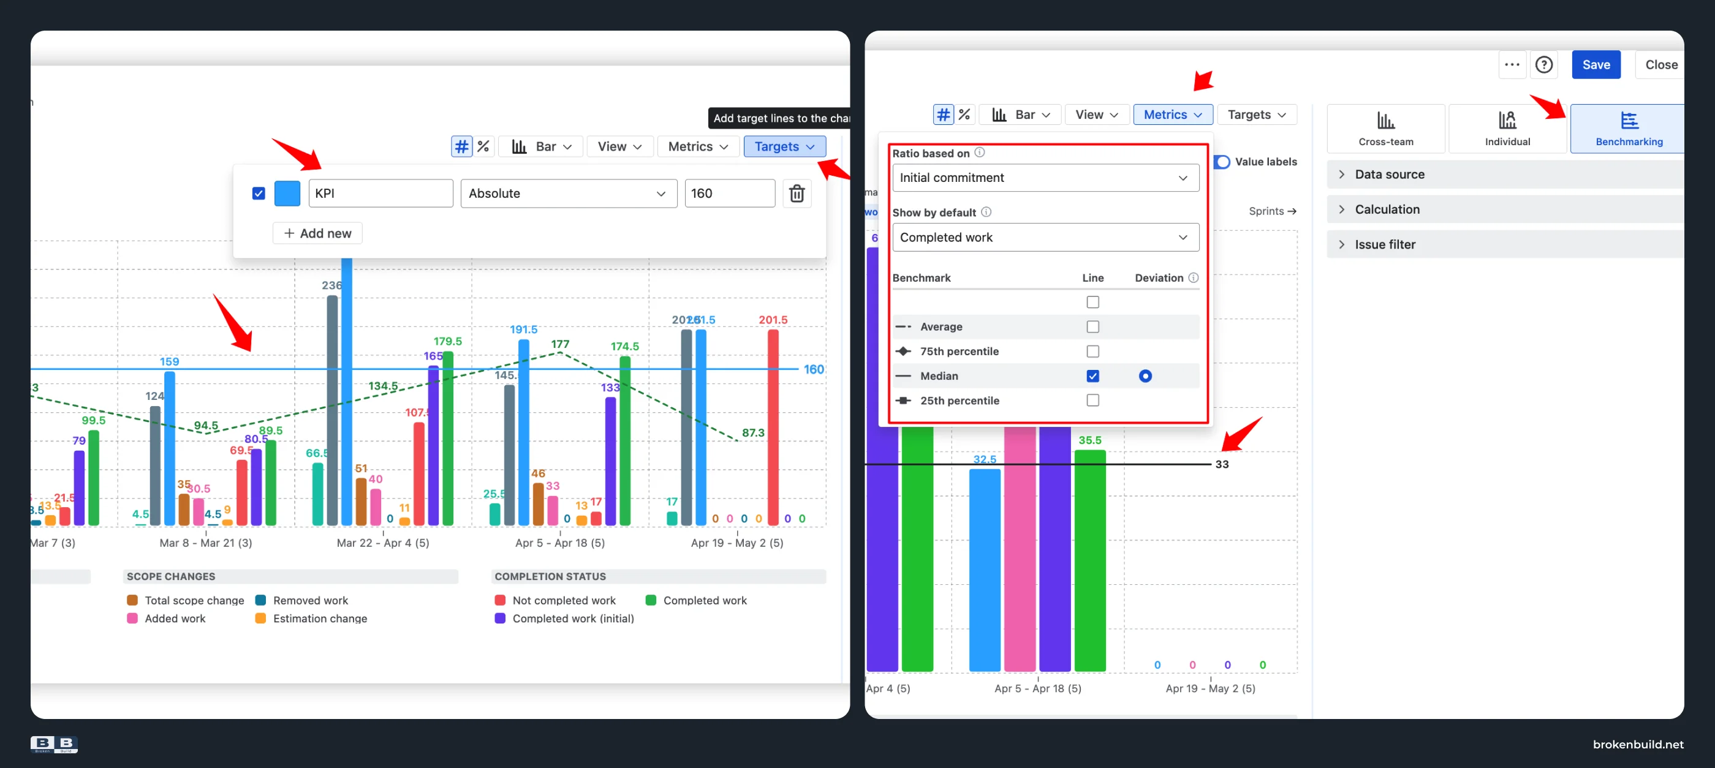This screenshot has width=1715, height=768.
Task: Click the percent mode icon in left chart toolbar
Action: [x=483, y=146]
